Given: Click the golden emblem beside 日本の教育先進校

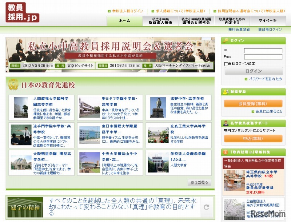Looking at the screenshot, I should 13,85.
